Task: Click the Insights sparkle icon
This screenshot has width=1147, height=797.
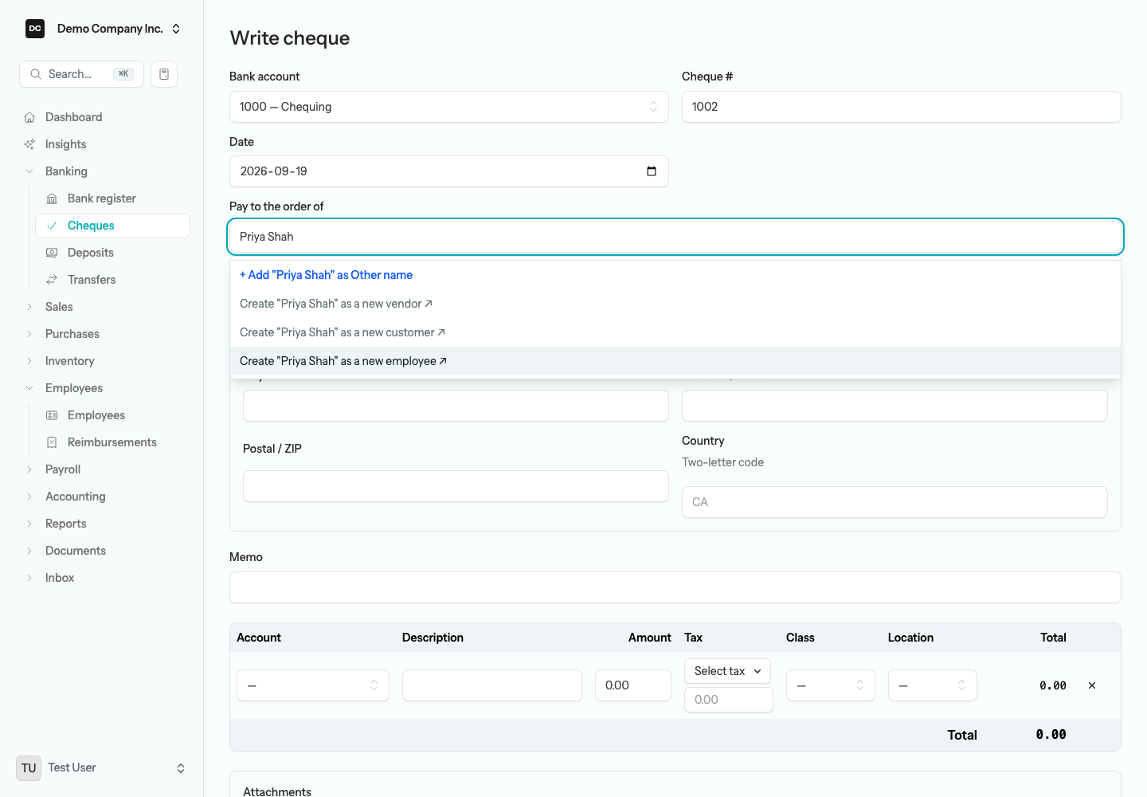Action: [29, 144]
